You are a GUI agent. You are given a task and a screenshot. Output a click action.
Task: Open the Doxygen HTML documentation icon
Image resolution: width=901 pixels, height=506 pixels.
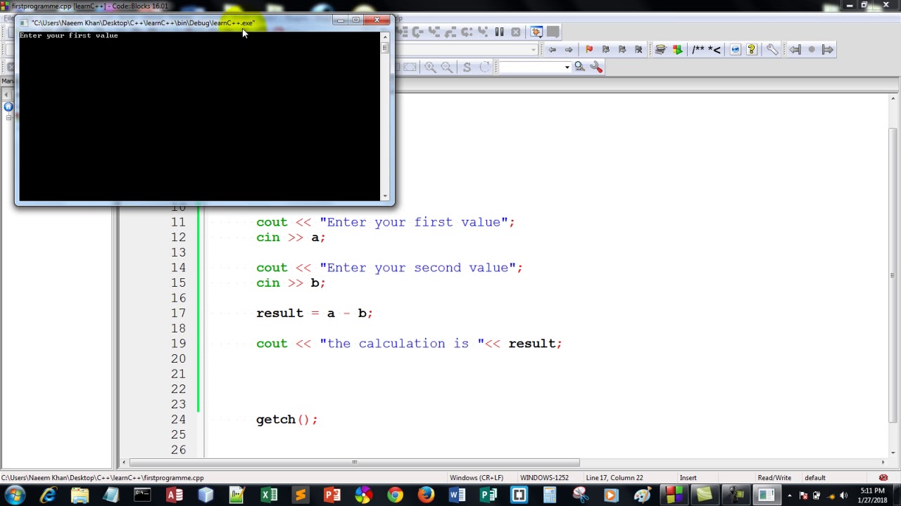click(x=735, y=49)
